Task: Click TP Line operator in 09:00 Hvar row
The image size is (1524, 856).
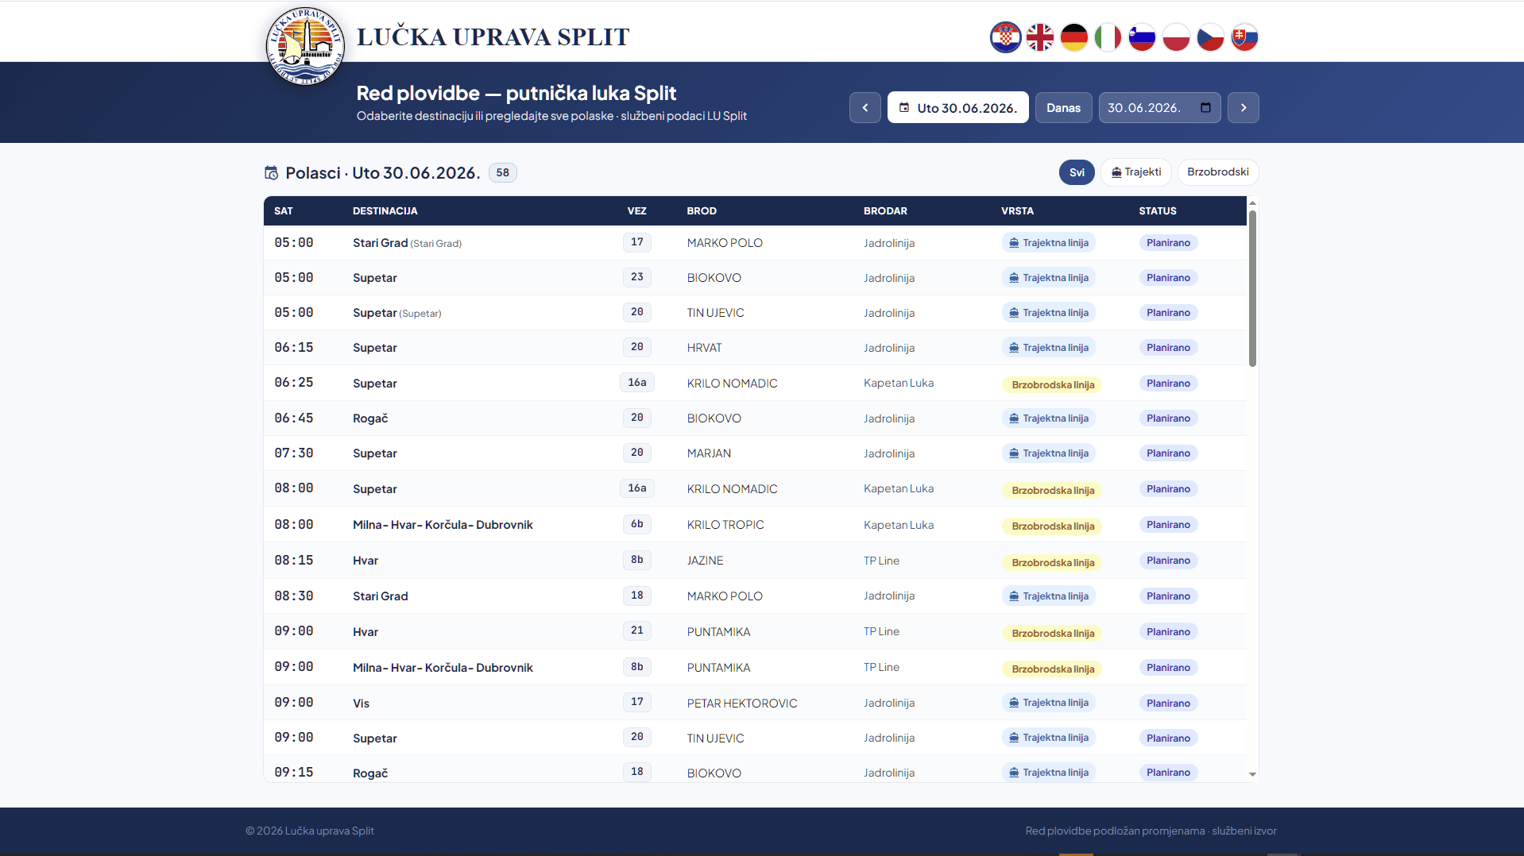Action: pos(881,632)
